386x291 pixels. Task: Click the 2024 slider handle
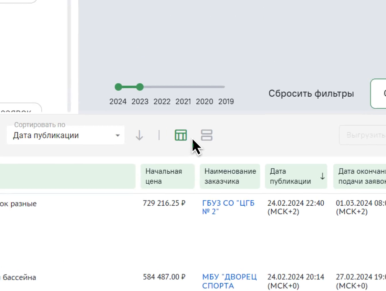point(119,87)
